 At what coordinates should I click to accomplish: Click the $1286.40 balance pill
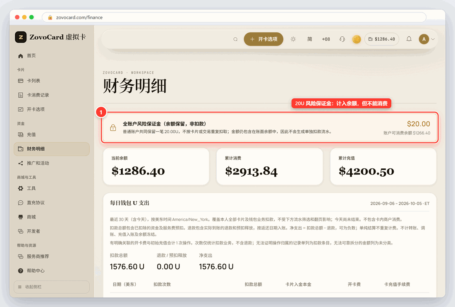[382, 39]
